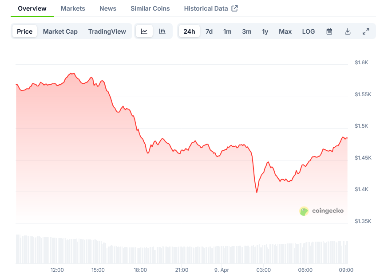Screen dimensions: 376x278
Task: Click the price low point near 03:00
Action: point(257,192)
